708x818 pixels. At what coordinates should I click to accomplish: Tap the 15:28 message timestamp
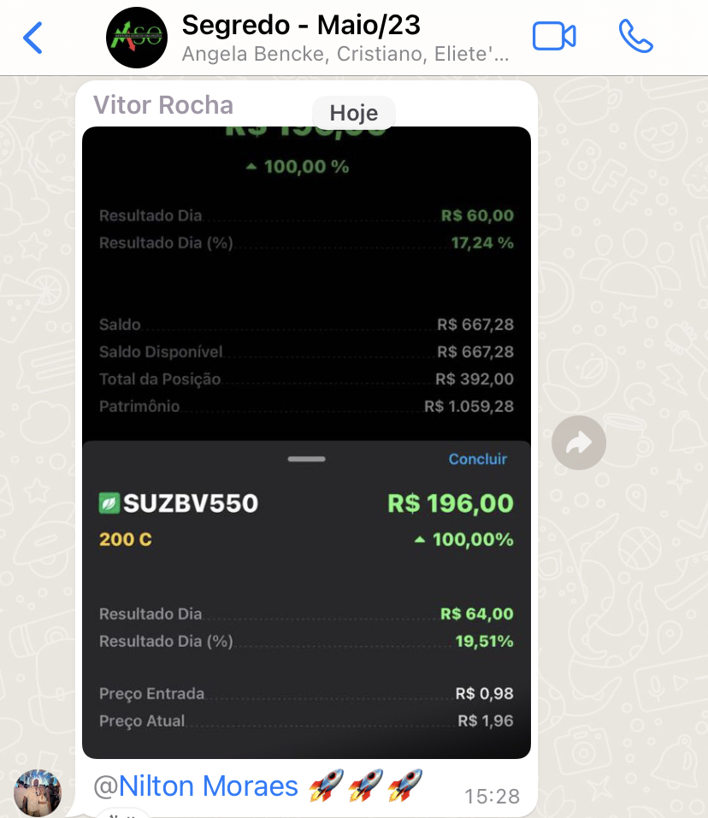point(492,797)
